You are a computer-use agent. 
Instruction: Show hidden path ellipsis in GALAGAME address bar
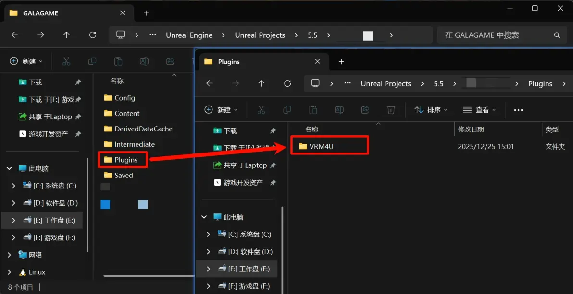(x=153, y=35)
